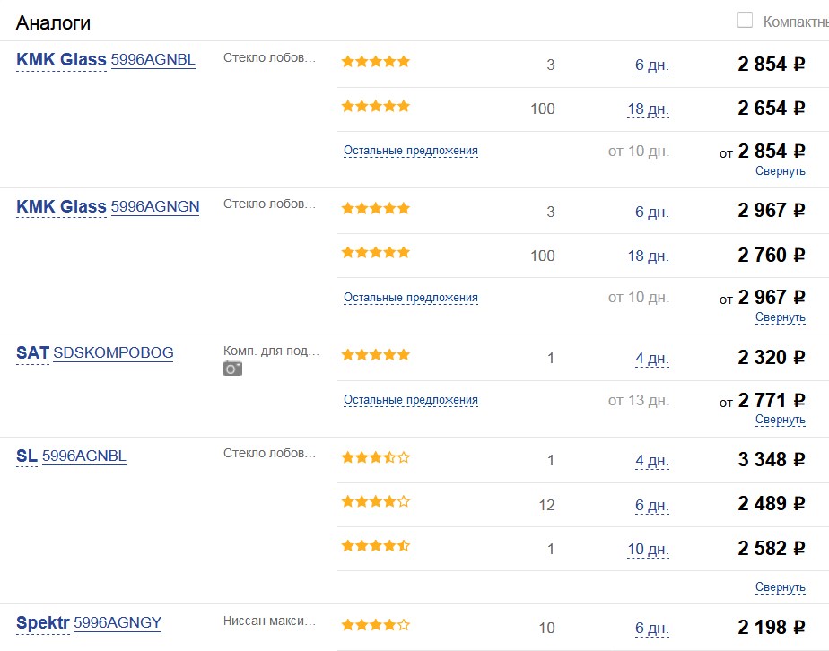
Task: Open part number link 5996AGNGN
Action: 155,206
